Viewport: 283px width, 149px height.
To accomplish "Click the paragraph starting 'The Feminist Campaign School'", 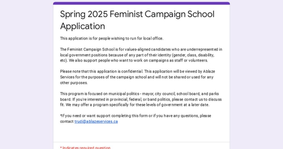I will point(141,49).
